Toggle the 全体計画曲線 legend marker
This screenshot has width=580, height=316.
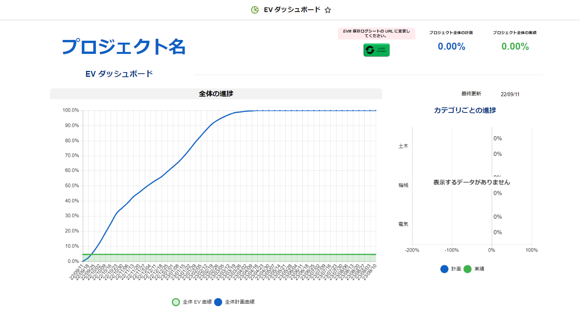pos(218,302)
